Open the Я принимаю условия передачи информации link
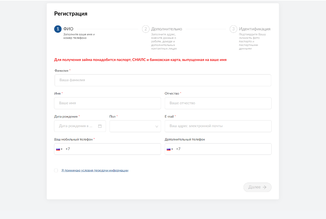The width and height of the screenshot is (326, 219). pyautogui.click(x=95, y=170)
